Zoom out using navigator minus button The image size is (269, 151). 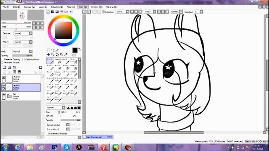34,23
